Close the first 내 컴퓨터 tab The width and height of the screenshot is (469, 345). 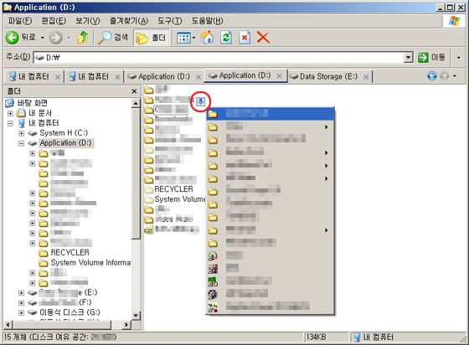58,77
